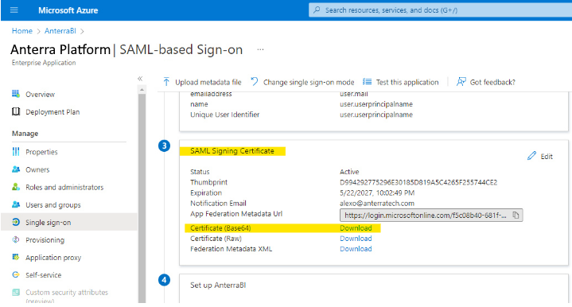
Task: Download the Certificate (Base64)
Action: tap(356, 228)
